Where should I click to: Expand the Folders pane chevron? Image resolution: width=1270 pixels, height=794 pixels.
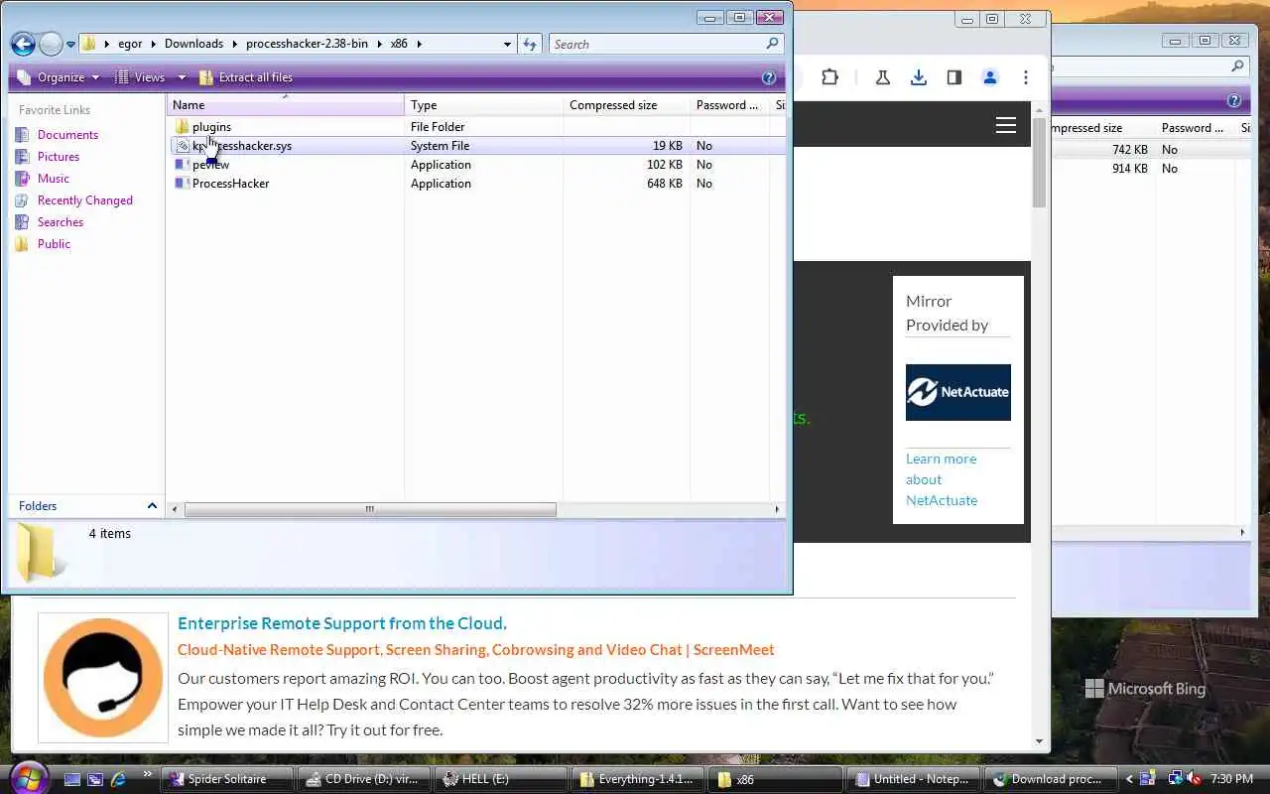[152, 506]
